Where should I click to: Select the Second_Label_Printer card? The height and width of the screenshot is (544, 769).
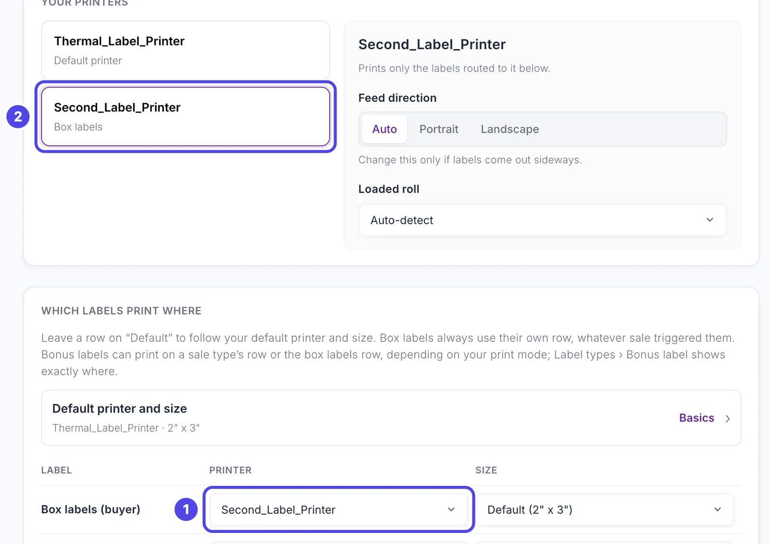(x=186, y=117)
